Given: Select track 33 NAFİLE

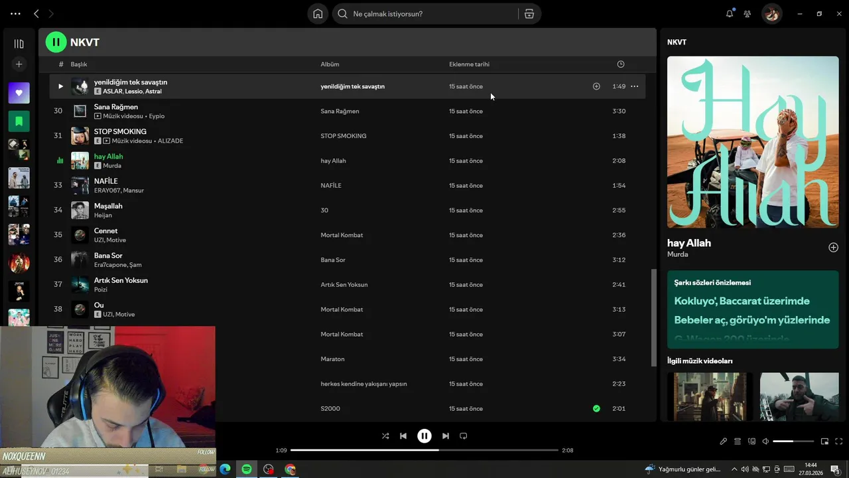Looking at the screenshot, I should click(x=347, y=185).
